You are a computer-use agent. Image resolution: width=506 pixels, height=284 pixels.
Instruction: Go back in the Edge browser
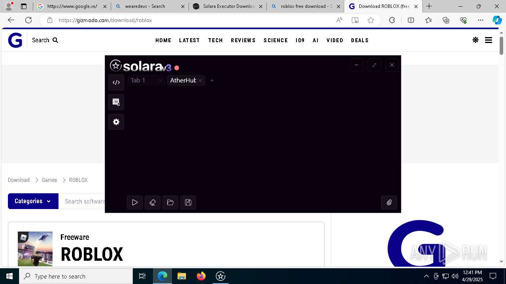click(x=11, y=20)
